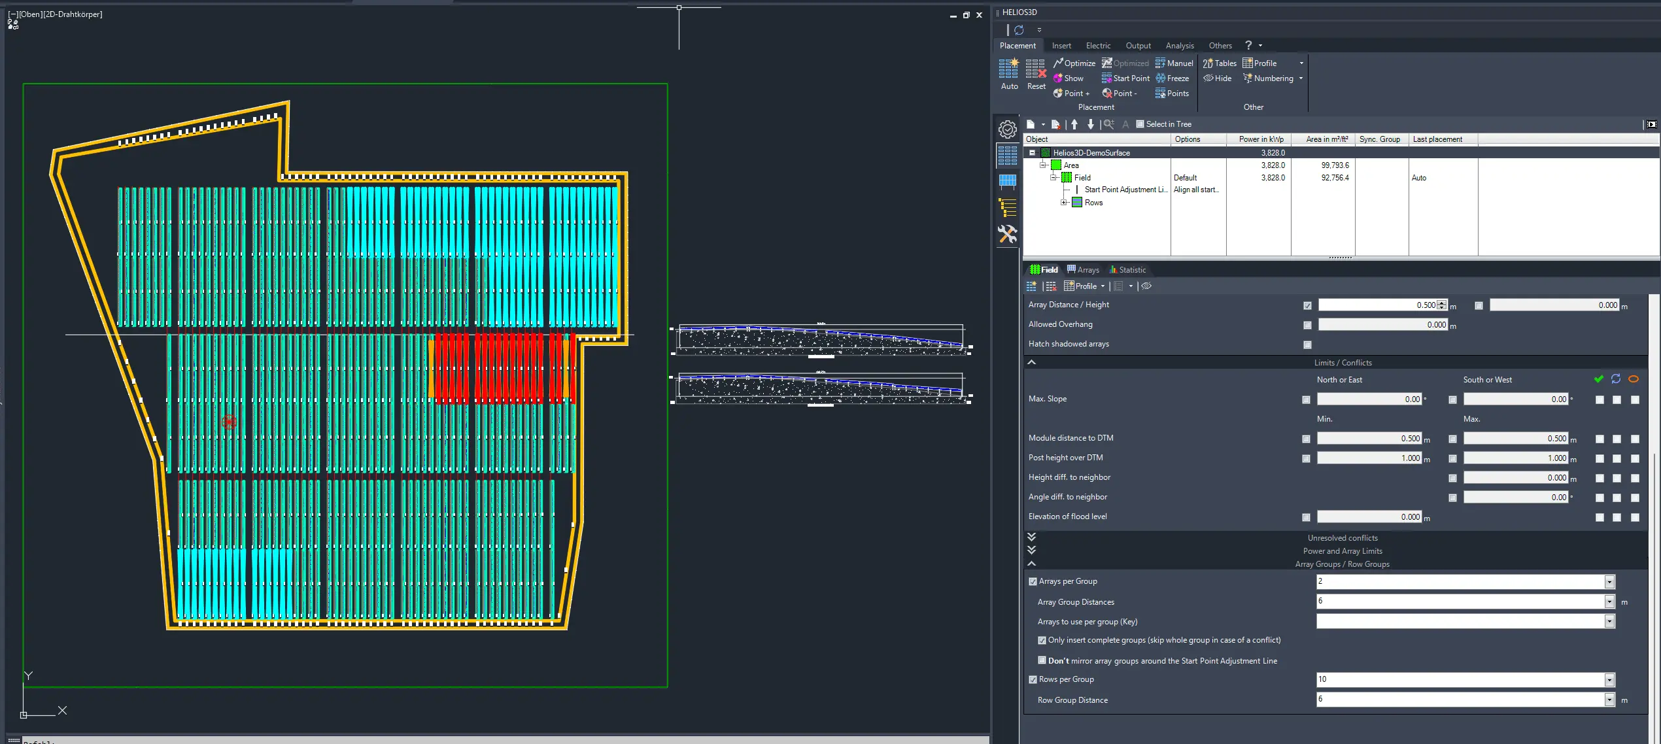Switch to the Electric ribbon tab
1661x744 pixels.
(x=1098, y=46)
